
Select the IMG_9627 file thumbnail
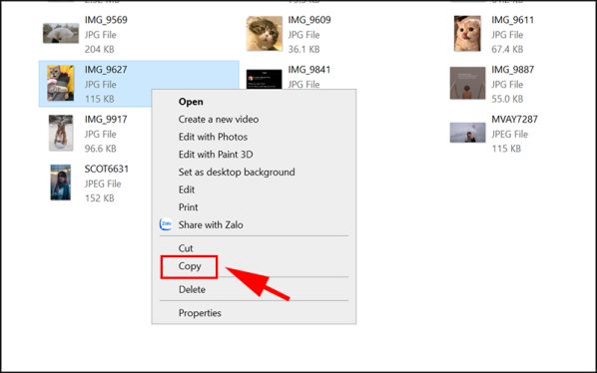(61, 83)
